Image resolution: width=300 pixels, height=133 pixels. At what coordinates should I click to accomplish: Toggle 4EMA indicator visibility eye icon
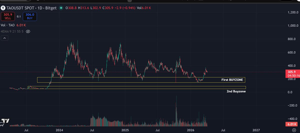(x=28, y=31)
